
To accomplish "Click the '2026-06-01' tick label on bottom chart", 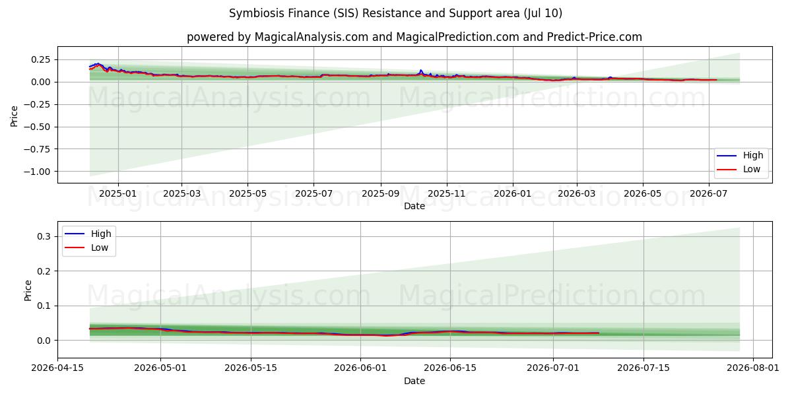I will coord(360,368).
